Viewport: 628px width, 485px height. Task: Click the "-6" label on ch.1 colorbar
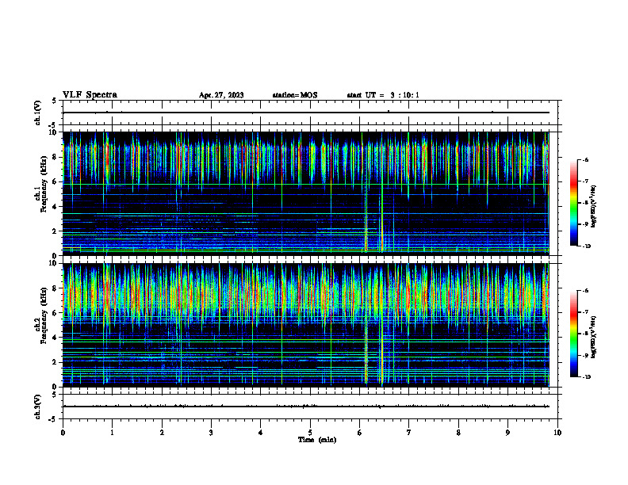pos(585,160)
